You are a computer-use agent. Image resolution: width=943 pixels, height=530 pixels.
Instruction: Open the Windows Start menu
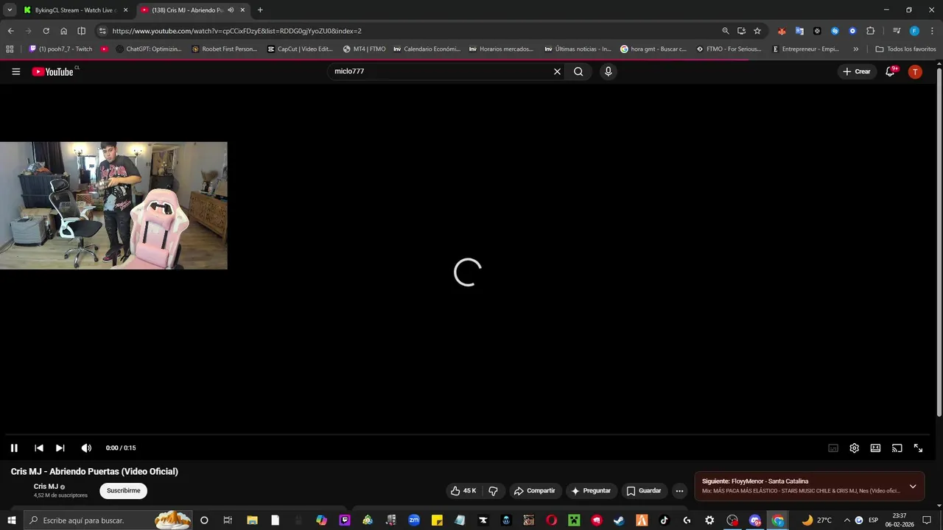(x=11, y=520)
